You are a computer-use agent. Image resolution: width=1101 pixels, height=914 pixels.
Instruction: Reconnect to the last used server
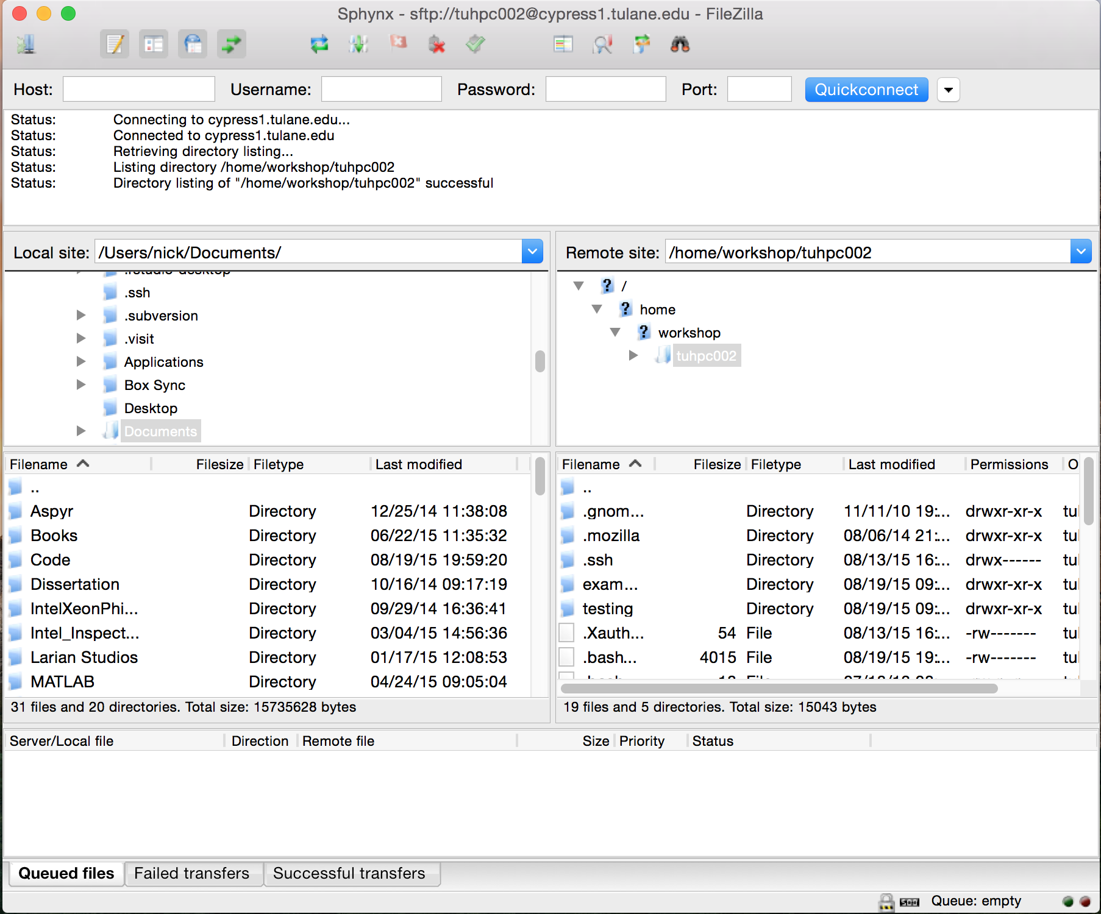[x=476, y=44]
